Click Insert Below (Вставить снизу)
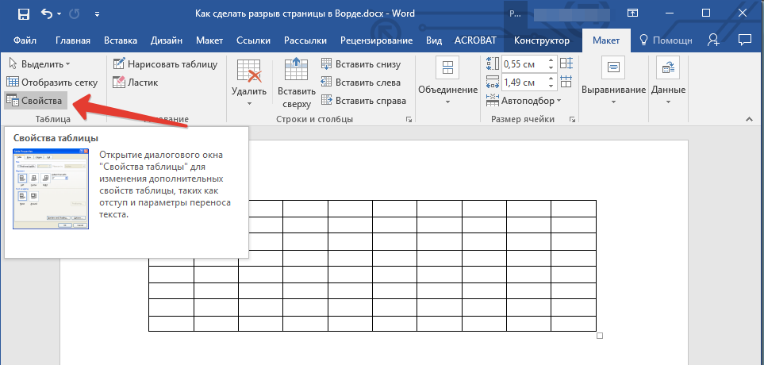This screenshot has width=764, height=365. (x=361, y=64)
